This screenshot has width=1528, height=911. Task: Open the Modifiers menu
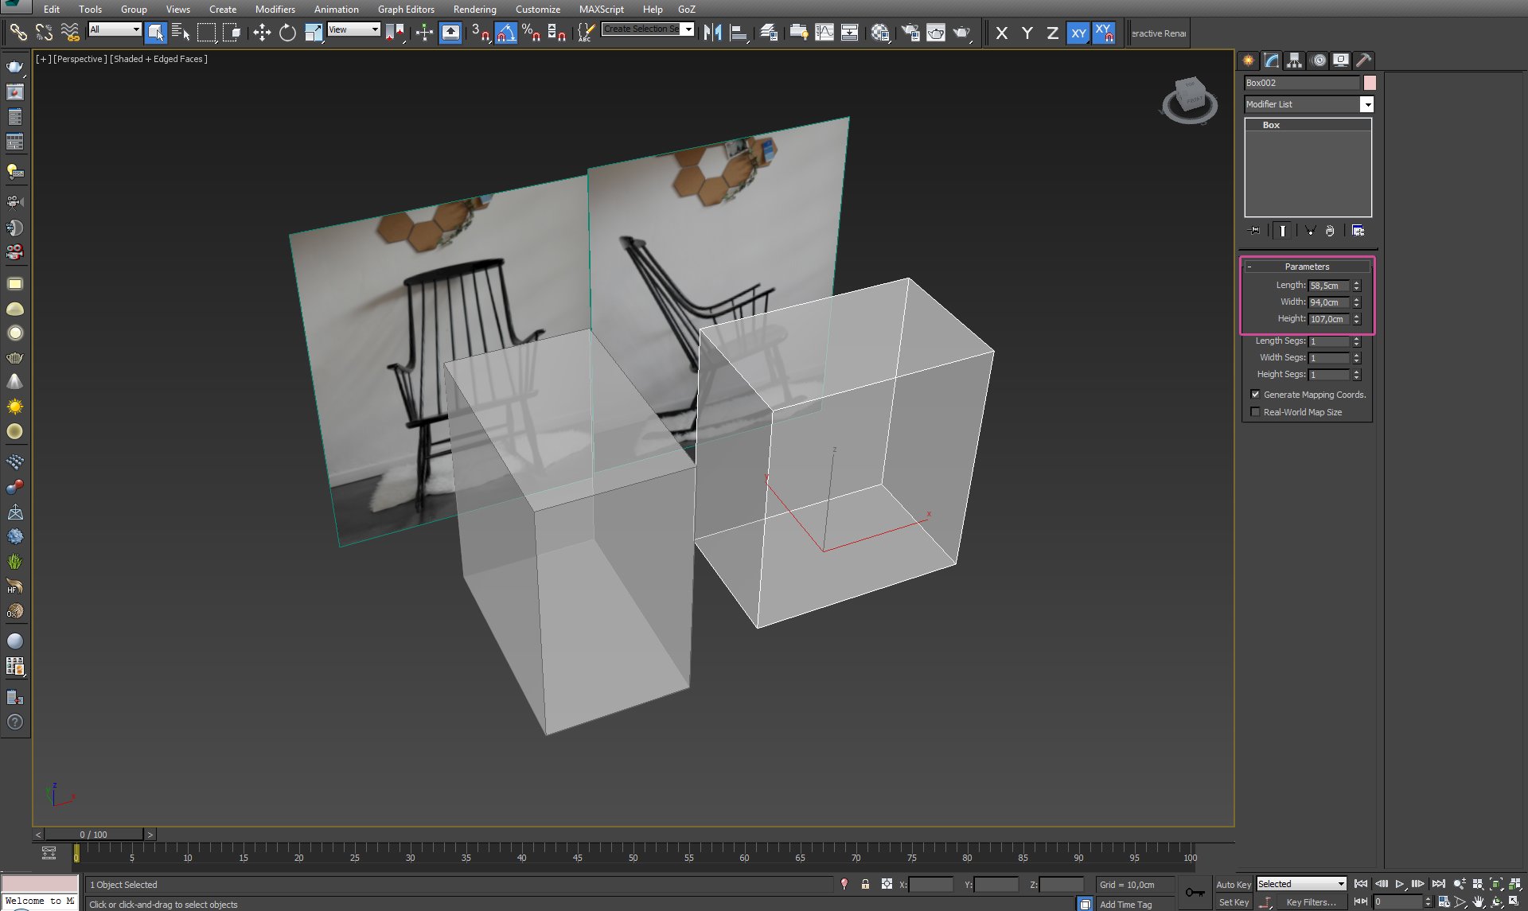[275, 10]
